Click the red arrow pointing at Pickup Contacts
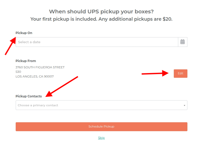Image resolution: width=207 pixels, height=144 pixels. click(x=62, y=87)
